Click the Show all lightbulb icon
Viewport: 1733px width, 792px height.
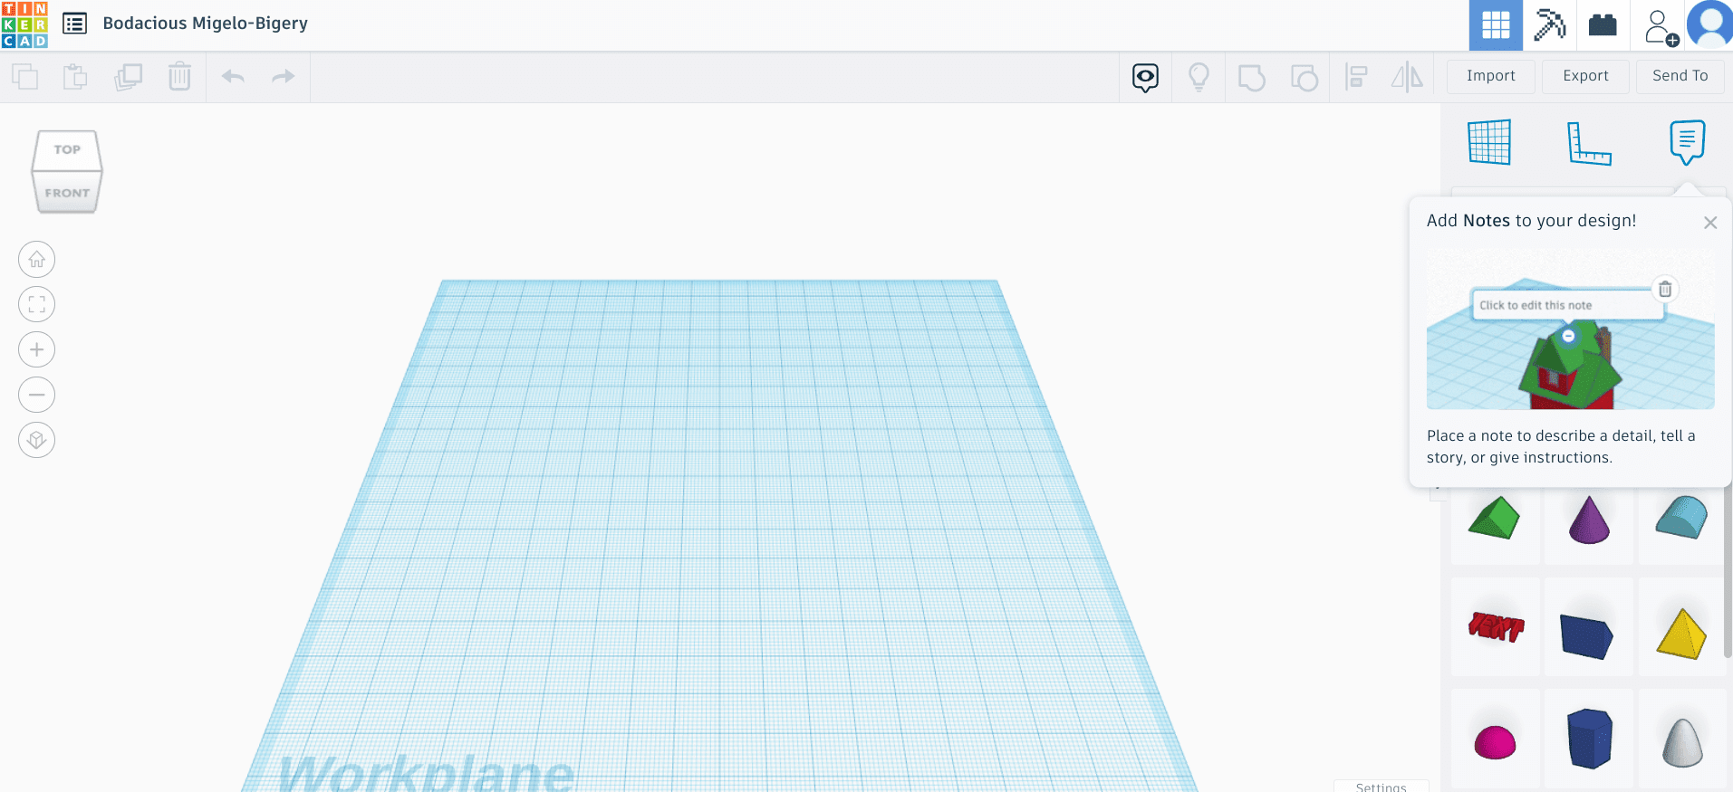(1199, 78)
